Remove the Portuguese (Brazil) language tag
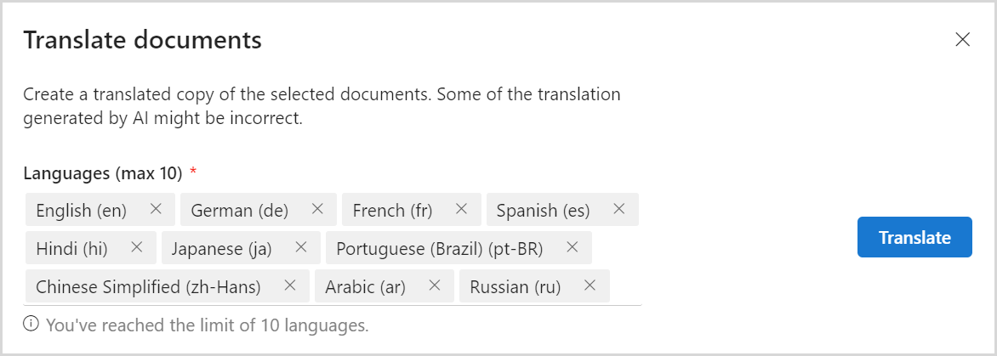997x356 pixels. click(573, 247)
